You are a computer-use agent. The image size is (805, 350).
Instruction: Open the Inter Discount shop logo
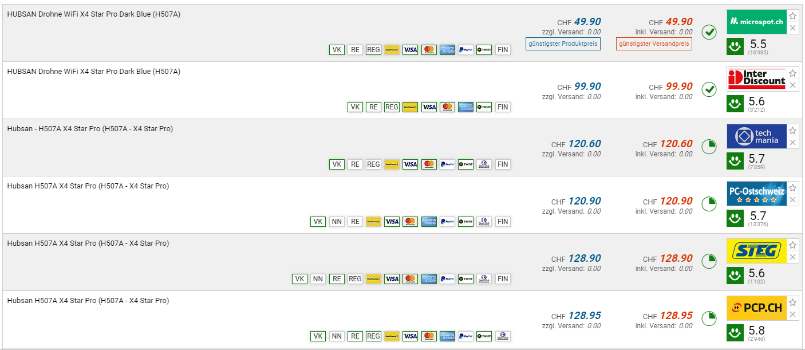pyautogui.click(x=756, y=79)
